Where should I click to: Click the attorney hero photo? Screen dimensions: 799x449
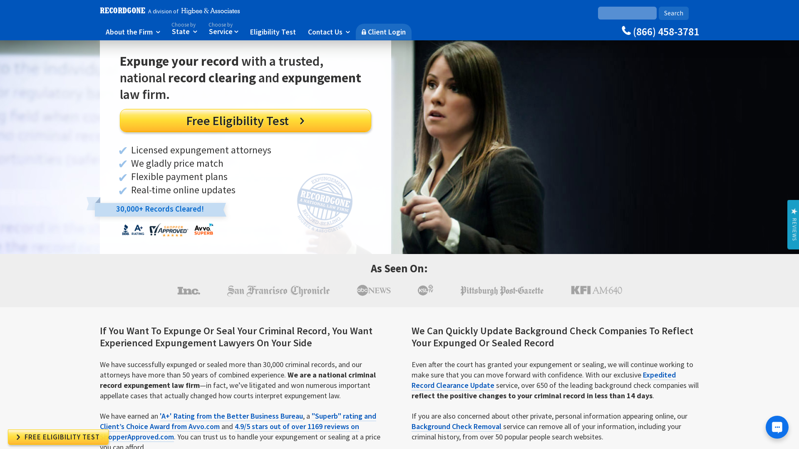coord(595,147)
